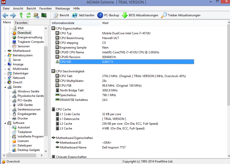Screen dimensions: 230x164
Task: Select IPMI in the tree
Action: click(21, 28)
